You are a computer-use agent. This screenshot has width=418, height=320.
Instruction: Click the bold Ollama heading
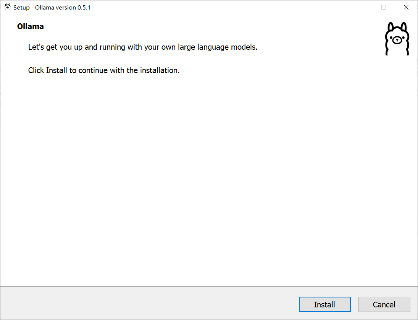click(x=31, y=26)
